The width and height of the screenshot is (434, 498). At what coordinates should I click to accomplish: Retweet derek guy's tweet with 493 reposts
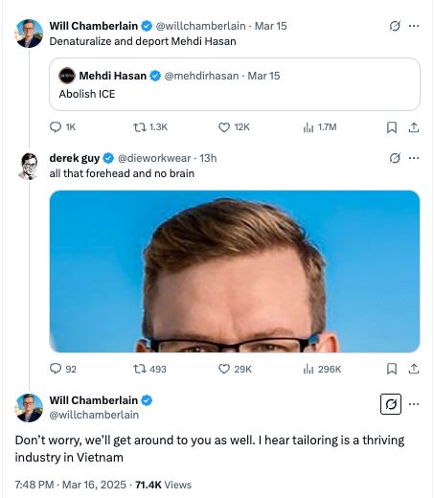149,369
